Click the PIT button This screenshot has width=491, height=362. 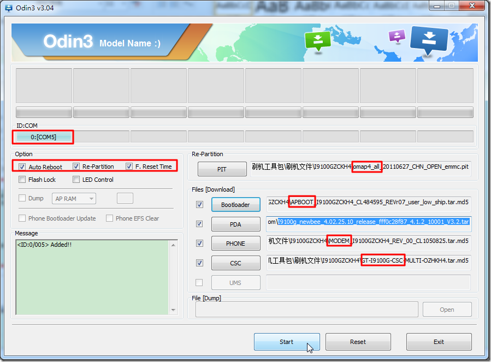pyautogui.click(x=222, y=169)
